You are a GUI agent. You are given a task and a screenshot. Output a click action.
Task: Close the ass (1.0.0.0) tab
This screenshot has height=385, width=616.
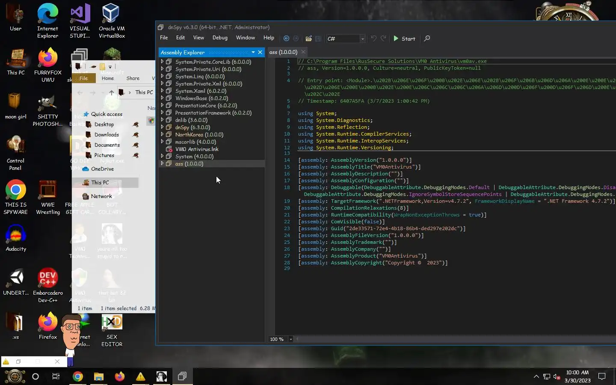tap(303, 52)
